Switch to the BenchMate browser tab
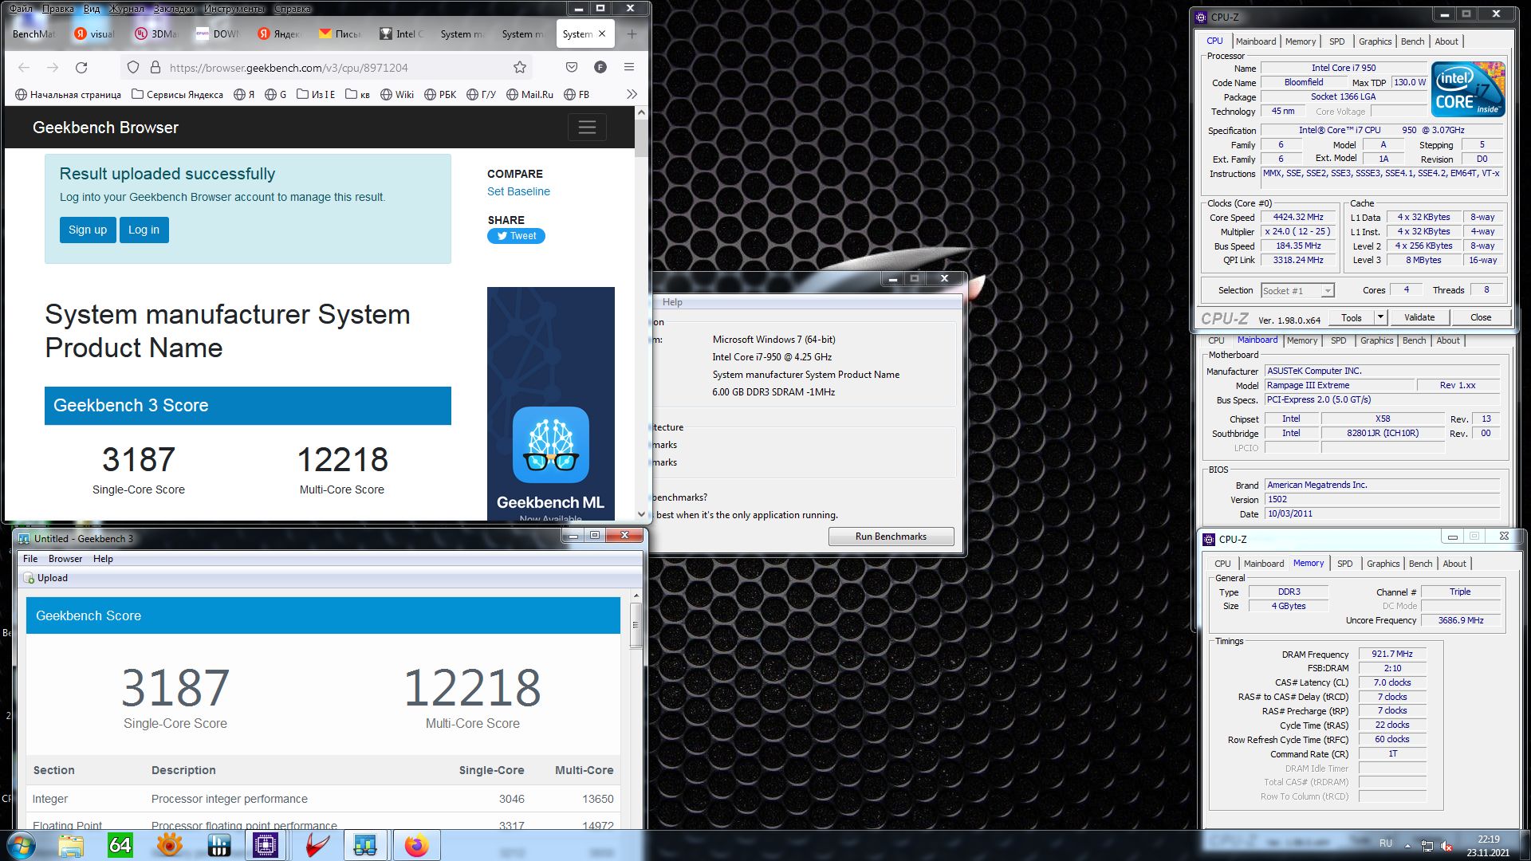The image size is (1531, 861). (34, 34)
